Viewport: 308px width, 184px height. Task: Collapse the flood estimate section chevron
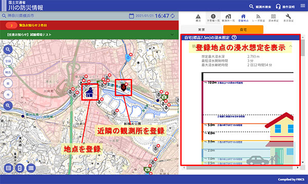coord(291,47)
